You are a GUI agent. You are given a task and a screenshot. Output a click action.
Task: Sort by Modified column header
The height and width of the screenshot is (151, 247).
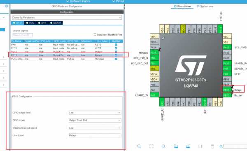[x=116, y=41]
